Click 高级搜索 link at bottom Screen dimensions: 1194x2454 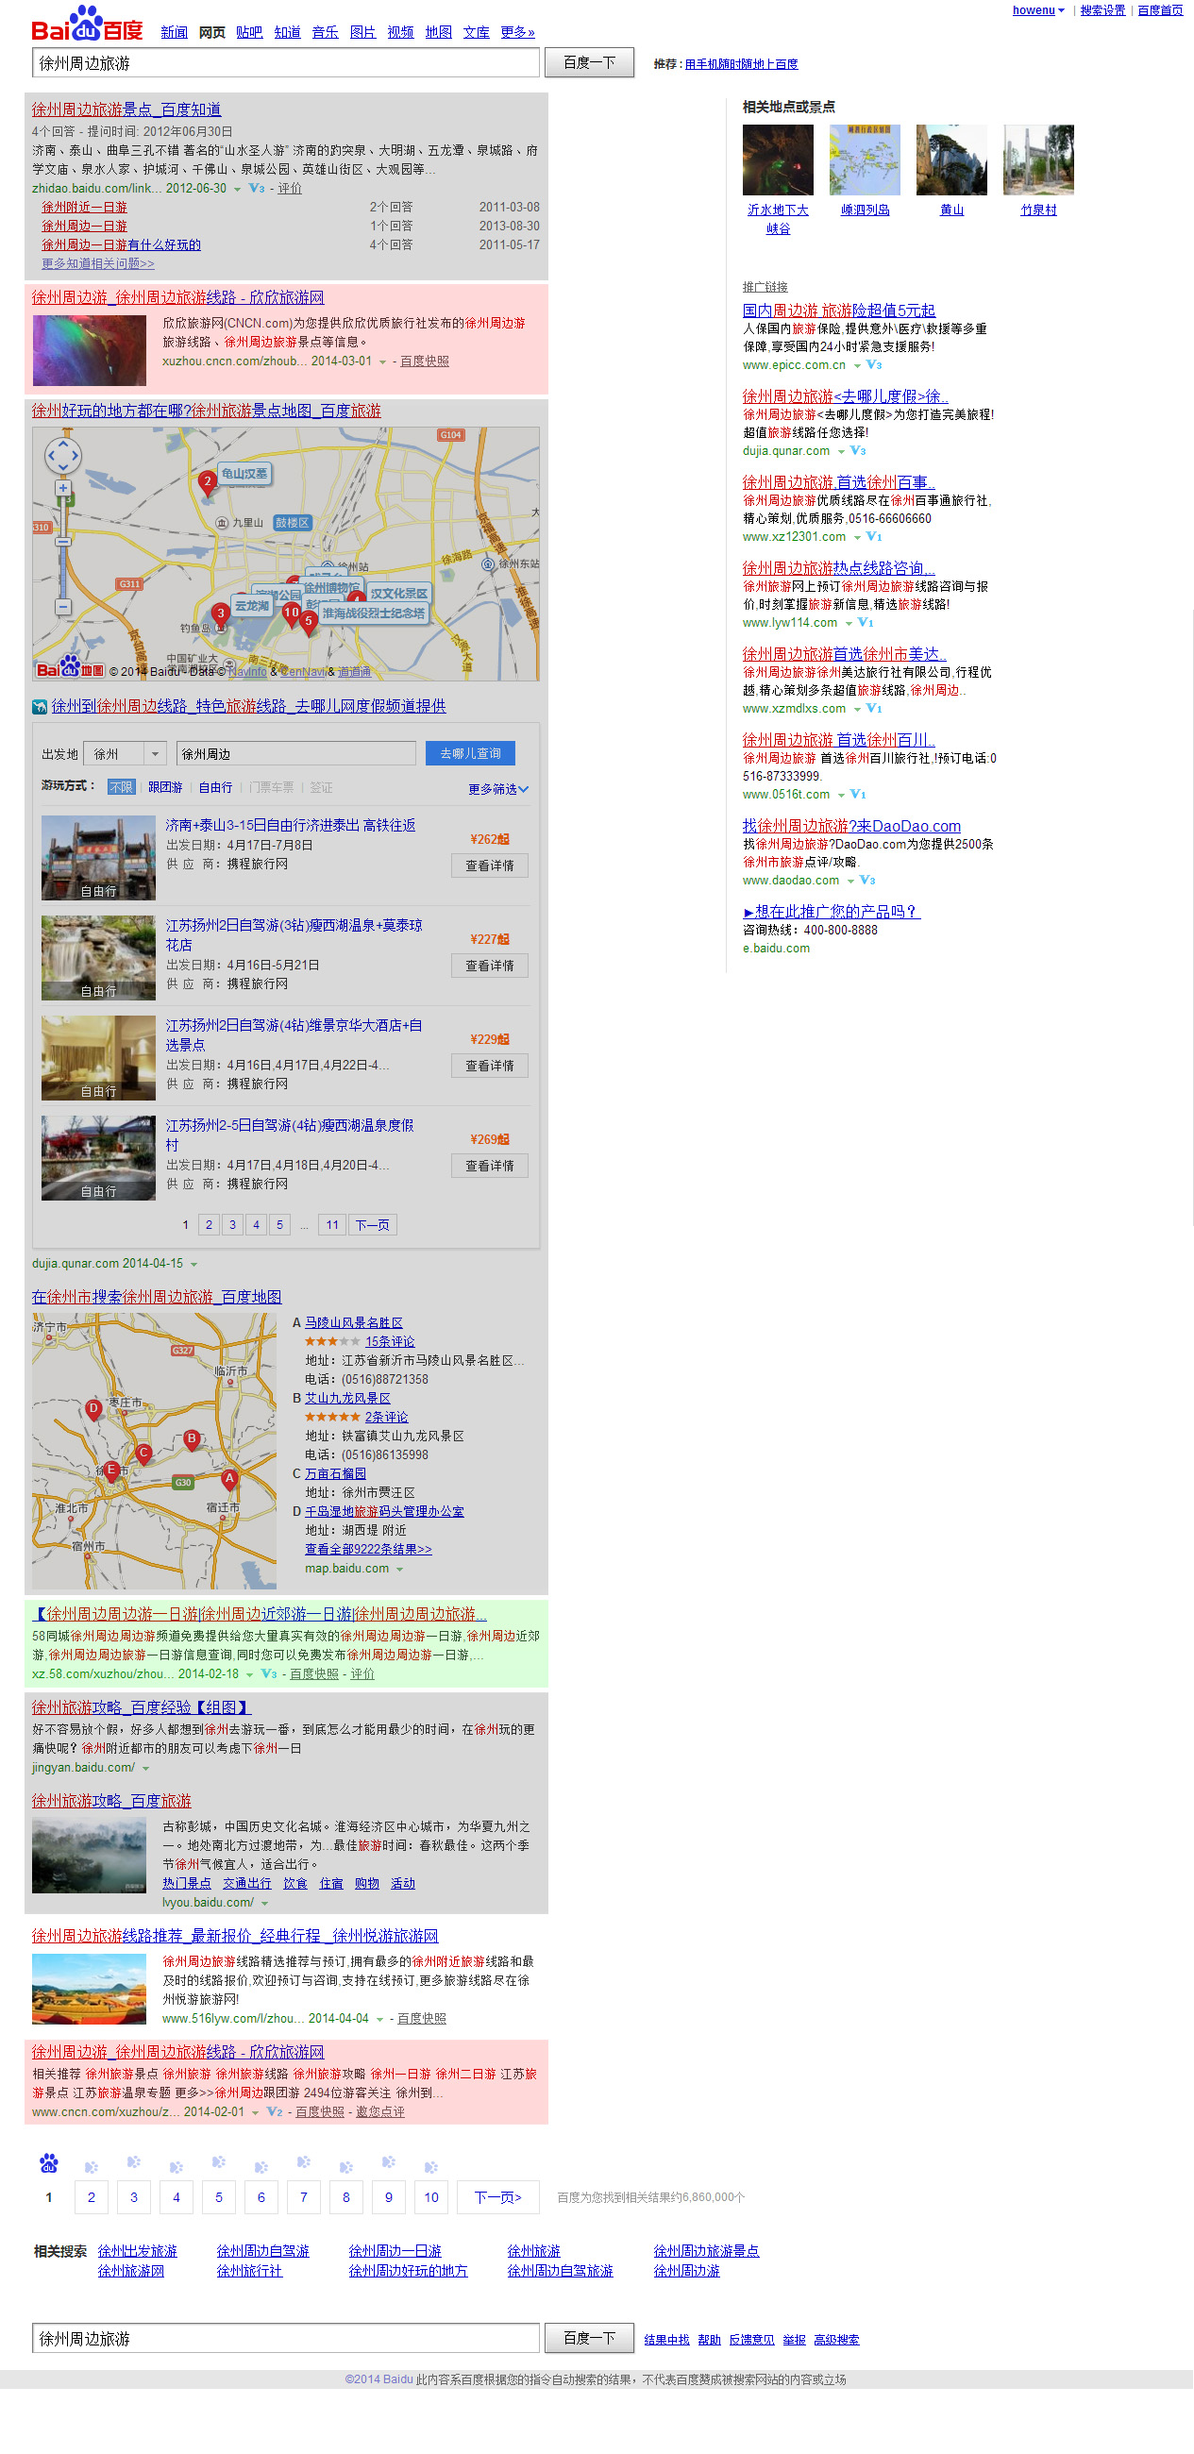[x=836, y=2341]
